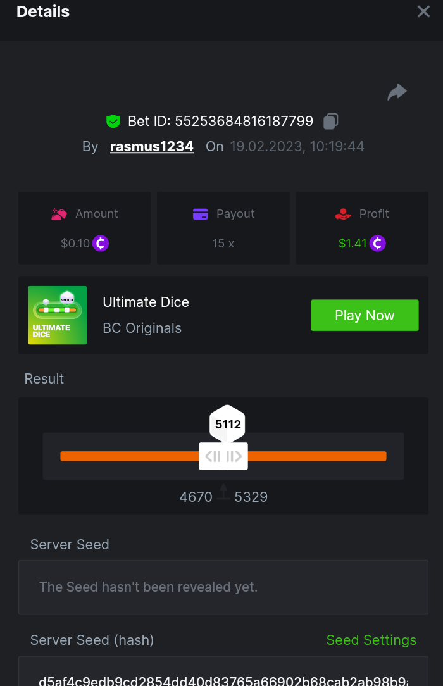Click the Ultimate Dice game thumbnail

coord(58,315)
